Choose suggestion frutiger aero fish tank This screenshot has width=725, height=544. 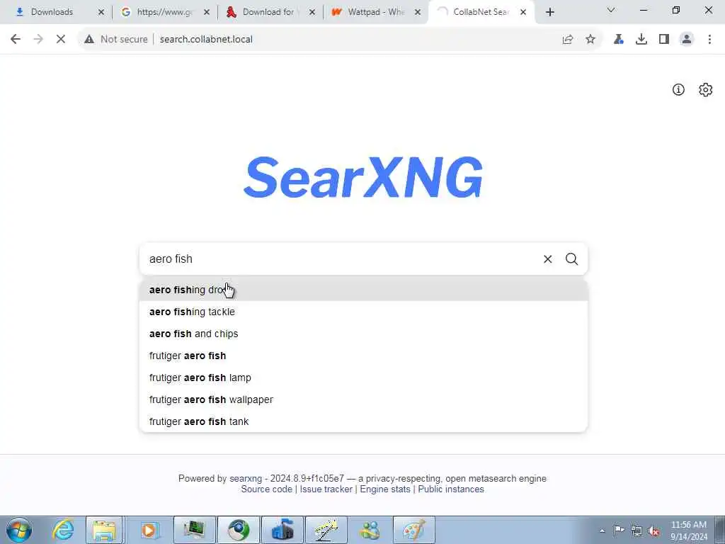[363, 422]
